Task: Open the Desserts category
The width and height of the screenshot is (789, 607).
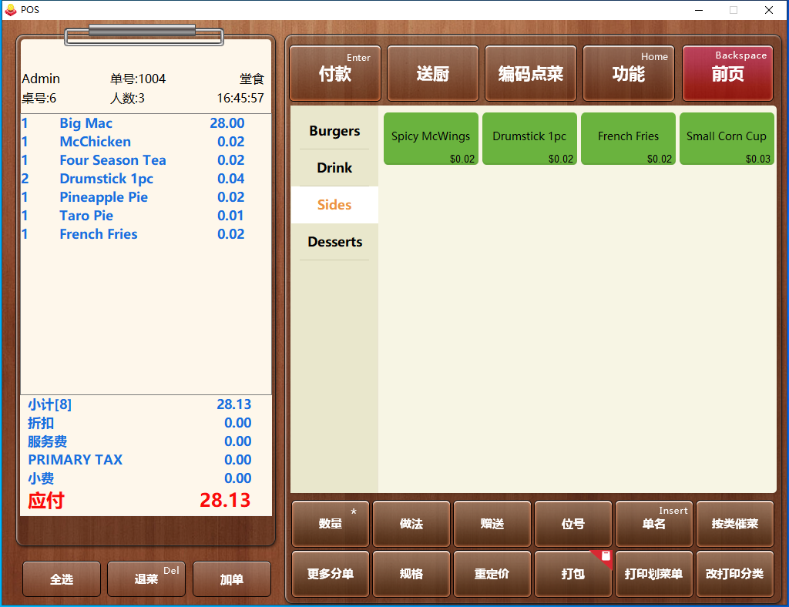Action: 334,242
